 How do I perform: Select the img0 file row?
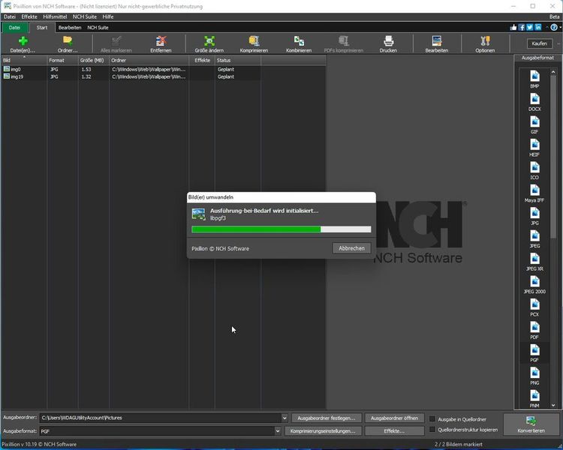[131, 69]
